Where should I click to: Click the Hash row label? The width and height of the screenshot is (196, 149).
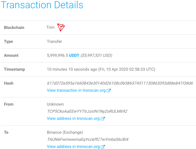coord(9,83)
